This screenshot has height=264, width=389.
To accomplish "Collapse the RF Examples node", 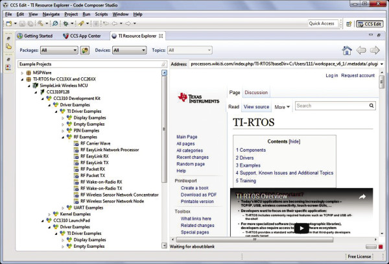I will click(63, 138).
